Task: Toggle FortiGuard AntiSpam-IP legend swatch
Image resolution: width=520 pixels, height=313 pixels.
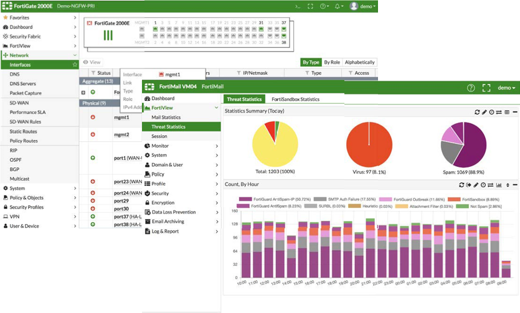Action: click(245, 199)
